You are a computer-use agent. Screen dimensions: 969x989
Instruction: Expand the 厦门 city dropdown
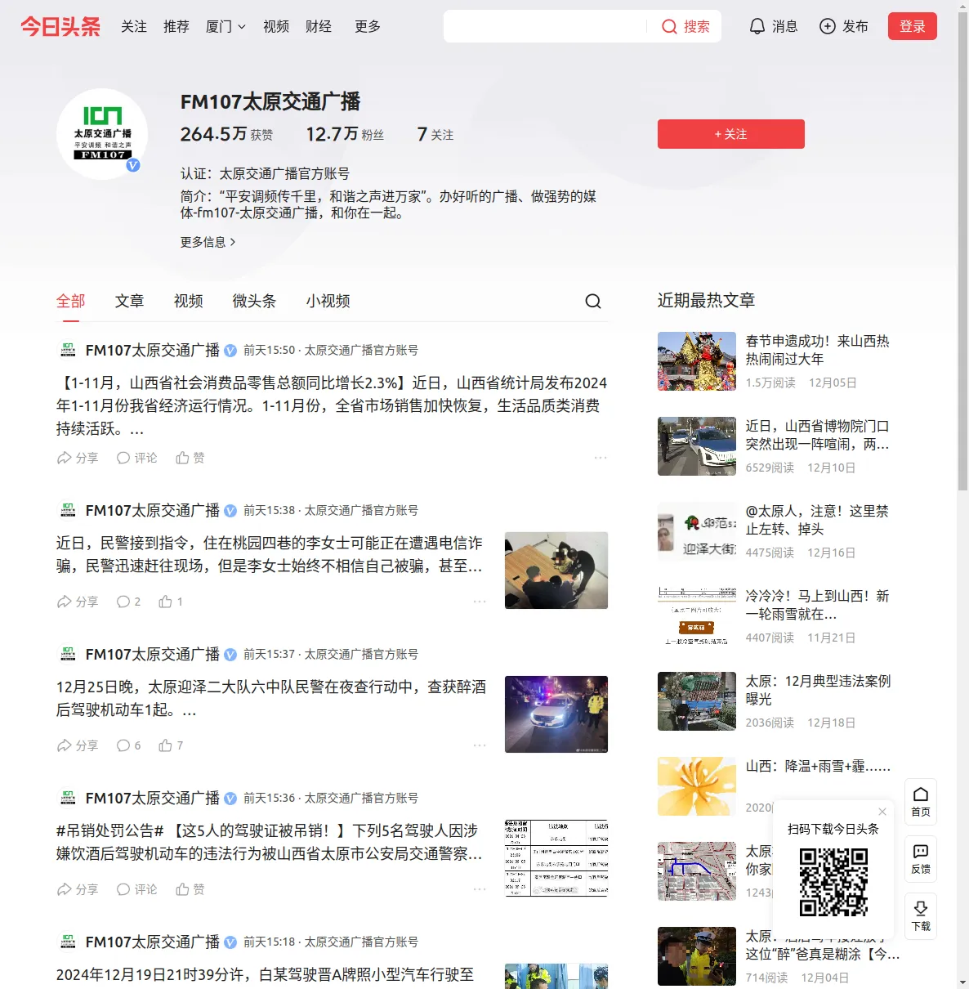click(226, 27)
